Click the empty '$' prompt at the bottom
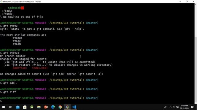The image size is (197, 110). (x=1, y=101)
